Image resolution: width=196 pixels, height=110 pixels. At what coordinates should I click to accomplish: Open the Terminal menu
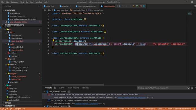coord(39,2)
